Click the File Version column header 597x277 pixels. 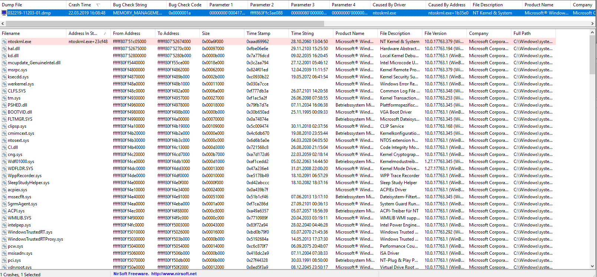tap(444, 33)
